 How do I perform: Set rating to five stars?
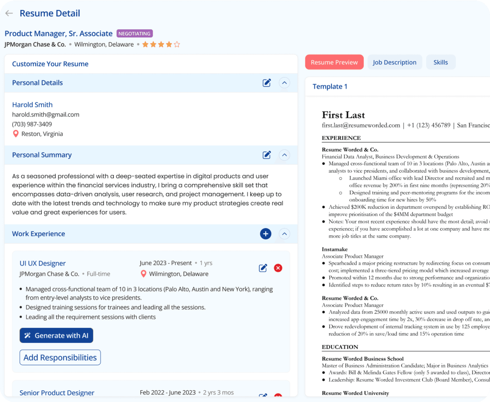[x=177, y=44]
